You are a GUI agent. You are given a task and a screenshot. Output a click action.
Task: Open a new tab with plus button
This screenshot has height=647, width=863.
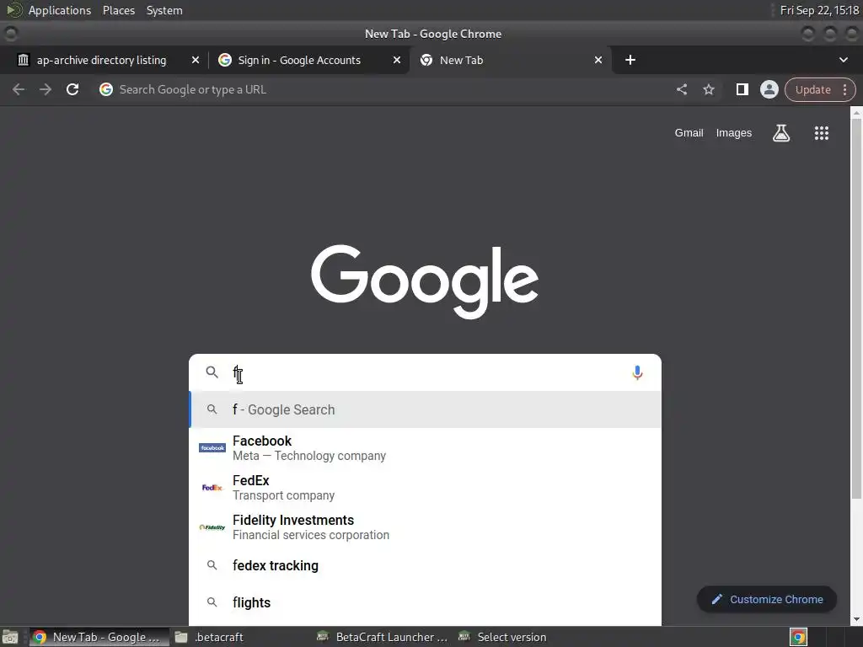pos(630,60)
